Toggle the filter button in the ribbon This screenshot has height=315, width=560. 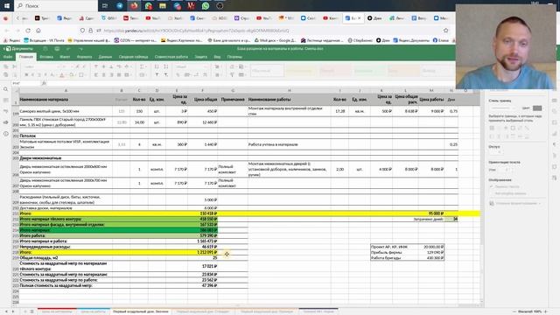[157, 75]
